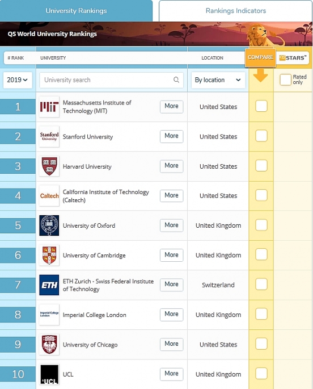Click More for University of Chicago
Viewport: 313px width, 389px height.
point(172,344)
